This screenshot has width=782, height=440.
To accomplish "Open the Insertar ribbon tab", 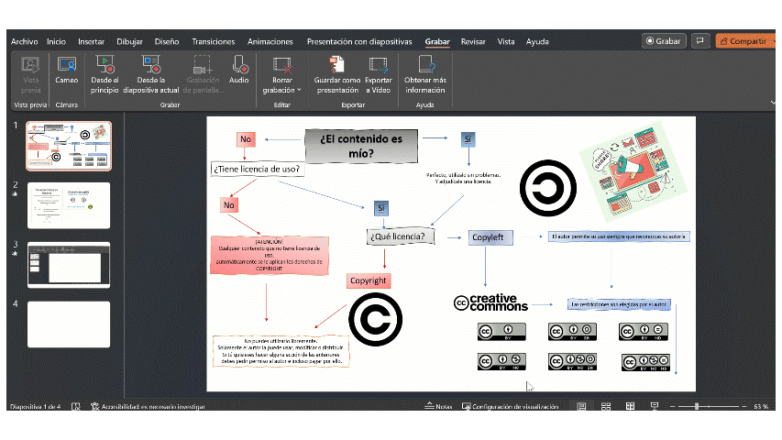I will click(92, 42).
